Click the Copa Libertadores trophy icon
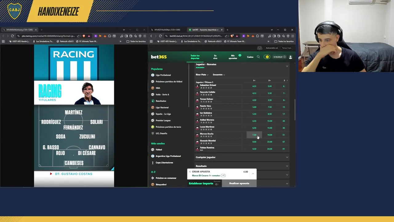Viewport: 394px width, 222px height. tap(153, 162)
